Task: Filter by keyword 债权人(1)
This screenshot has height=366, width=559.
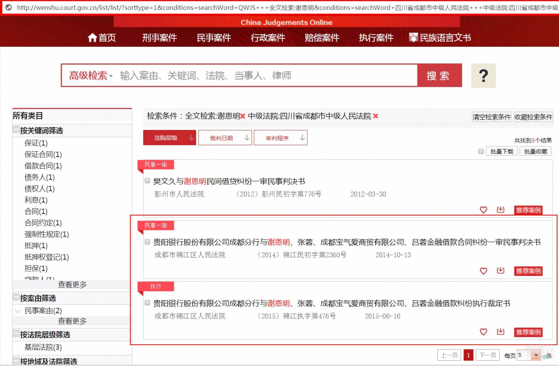Action: point(39,189)
